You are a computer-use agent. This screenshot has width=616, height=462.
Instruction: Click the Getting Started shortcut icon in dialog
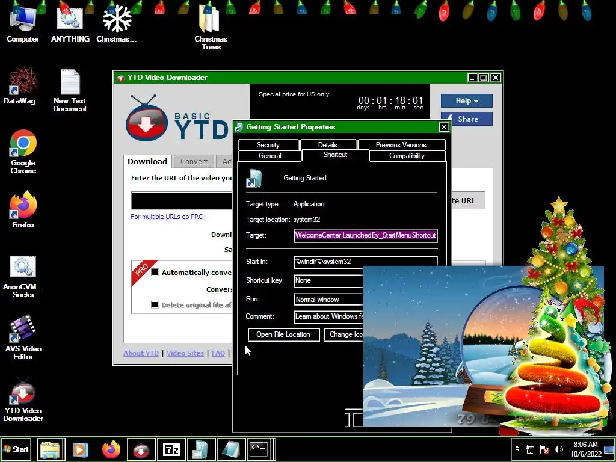[x=254, y=178]
